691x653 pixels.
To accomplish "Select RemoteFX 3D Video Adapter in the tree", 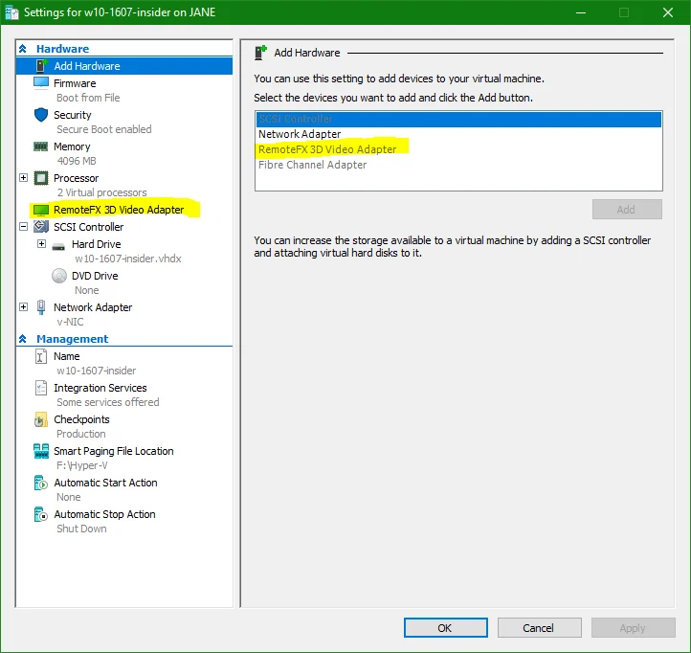I will tap(119, 210).
